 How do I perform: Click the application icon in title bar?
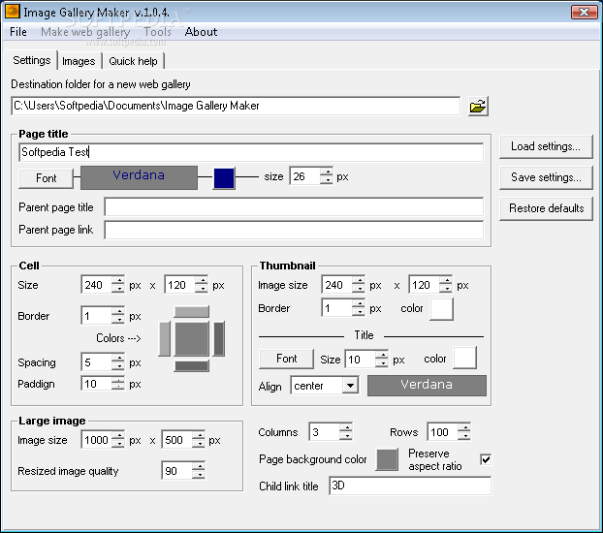[12, 12]
